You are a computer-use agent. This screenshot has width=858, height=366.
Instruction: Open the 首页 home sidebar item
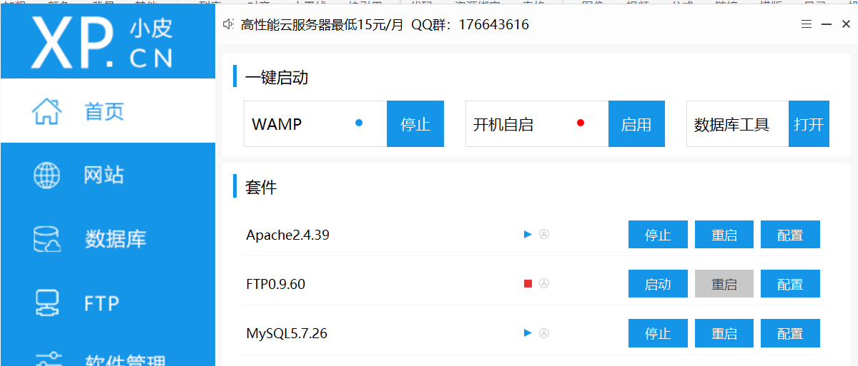tap(107, 111)
